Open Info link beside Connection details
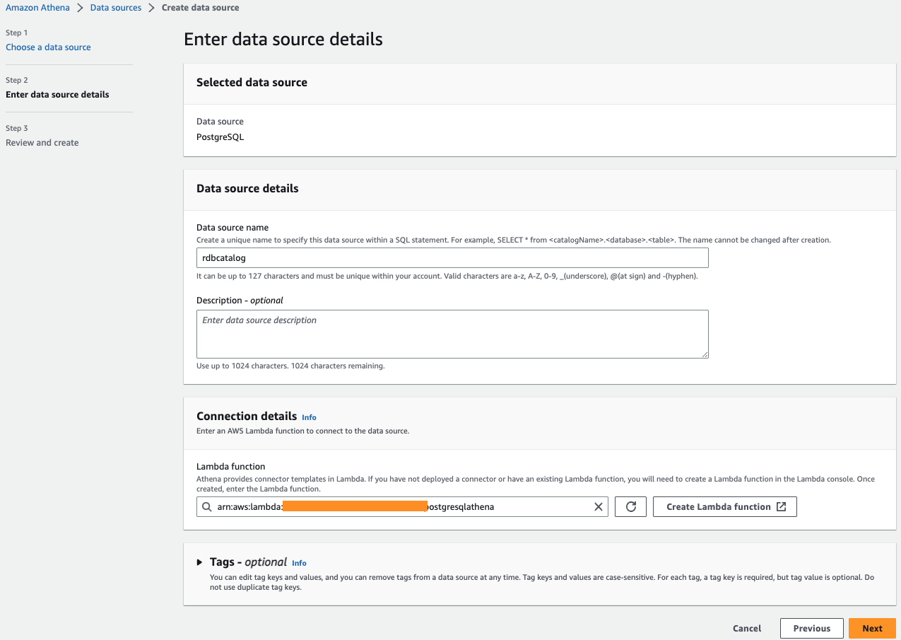This screenshot has width=901, height=640. pyautogui.click(x=309, y=417)
